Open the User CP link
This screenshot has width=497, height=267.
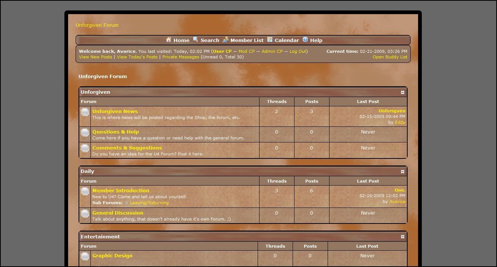222,51
